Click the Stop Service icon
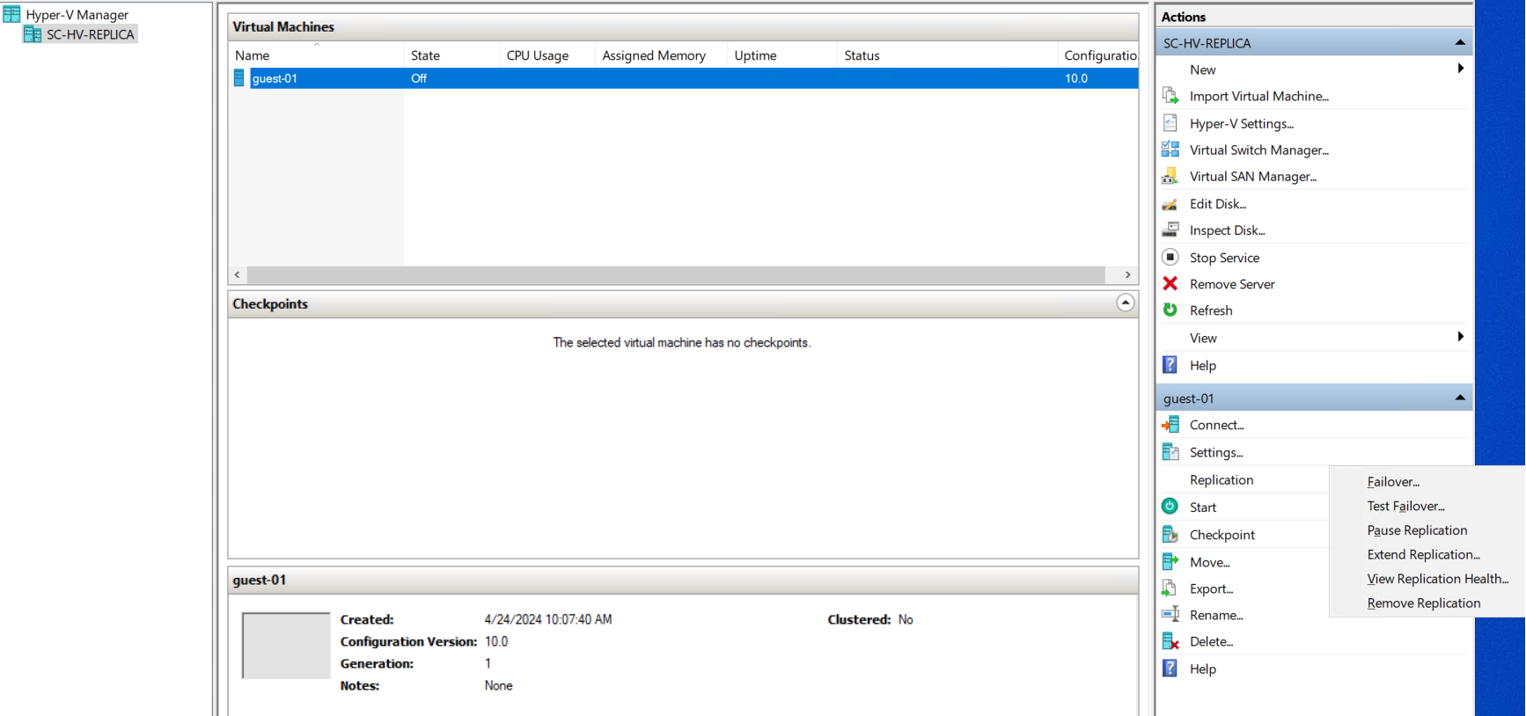The image size is (1526, 716). [x=1170, y=257]
